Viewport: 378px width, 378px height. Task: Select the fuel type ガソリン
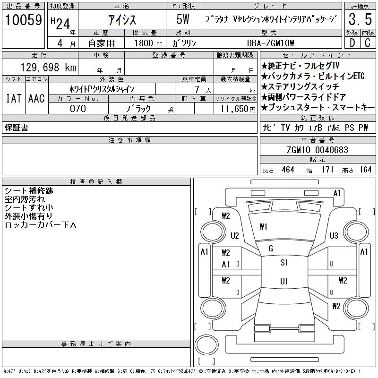(184, 43)
